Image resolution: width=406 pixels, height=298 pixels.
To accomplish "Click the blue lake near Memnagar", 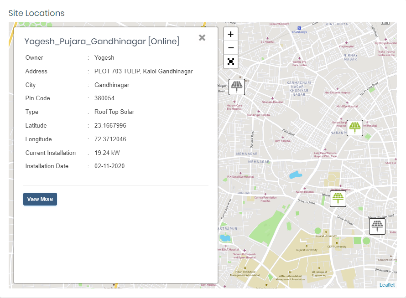I will point(296,175).
